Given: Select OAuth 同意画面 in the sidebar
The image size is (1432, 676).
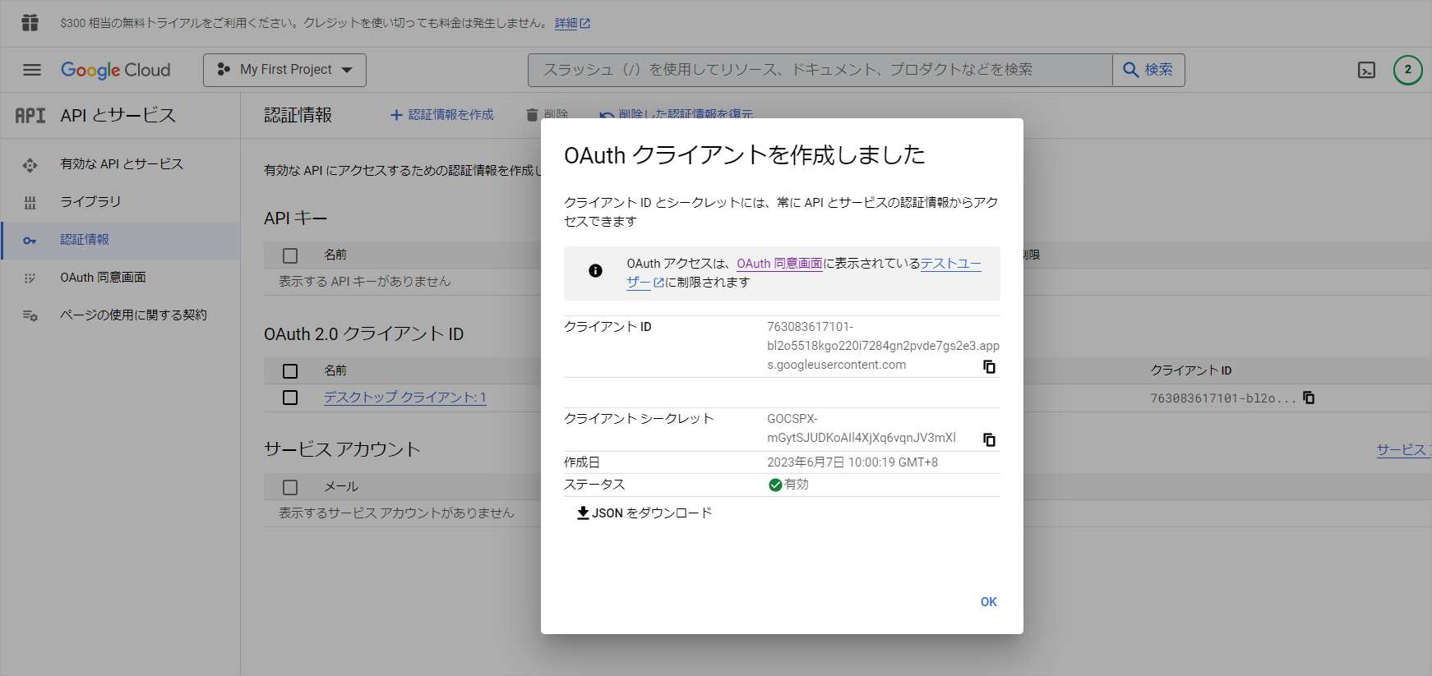Looking at the screenshot, I should point(103,277).
